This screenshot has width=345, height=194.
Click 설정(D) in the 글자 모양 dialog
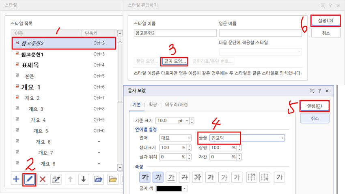315,106
